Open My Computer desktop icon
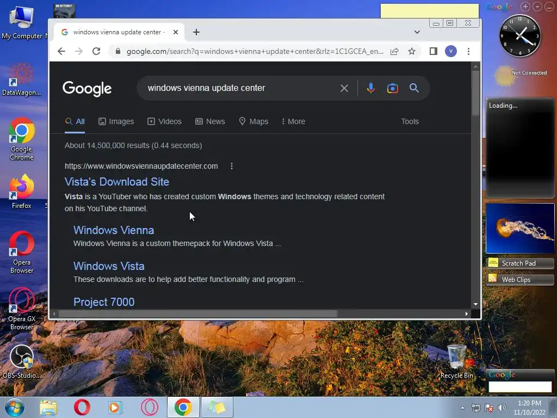 coord(22,23)
